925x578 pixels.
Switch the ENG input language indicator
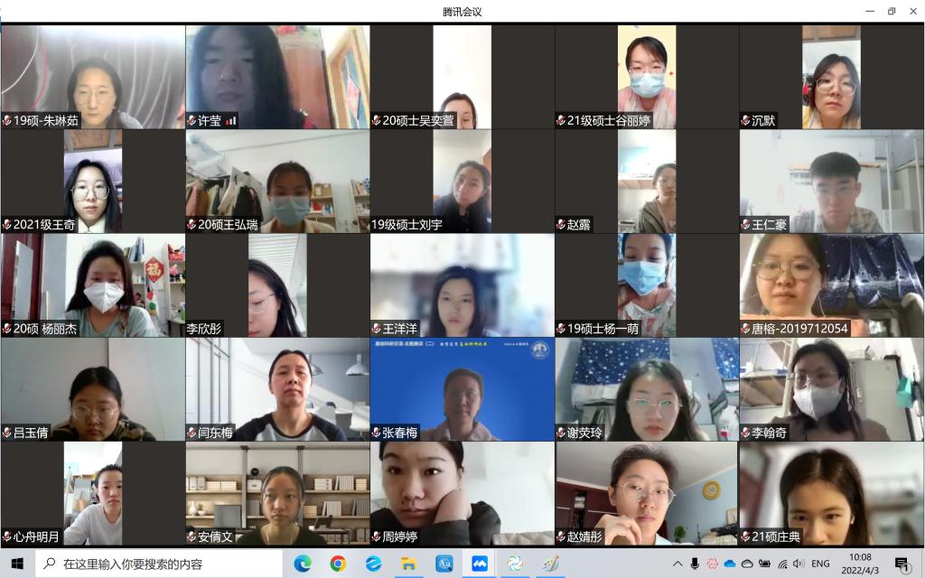coord(820,564)
